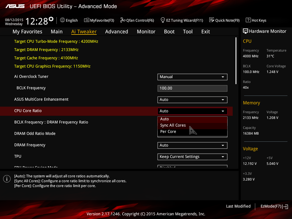Image resolution: width=292 pixels, height=219 pixels.
Task: Click Last Modified button
Action: click(238, 206)
